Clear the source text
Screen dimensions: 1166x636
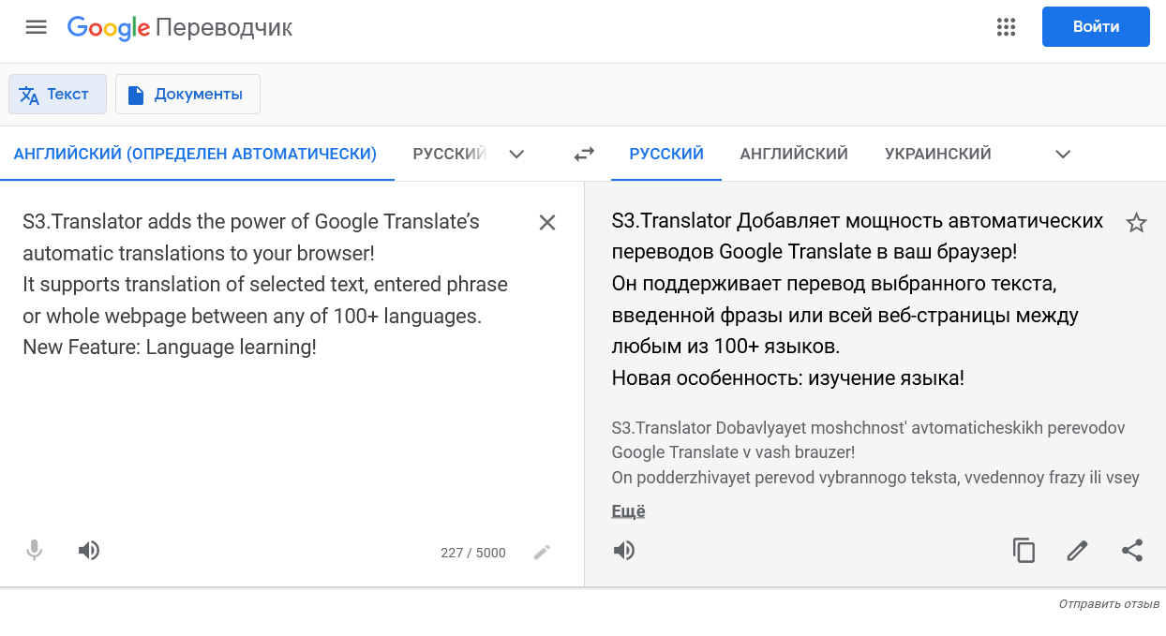[547, 222]
